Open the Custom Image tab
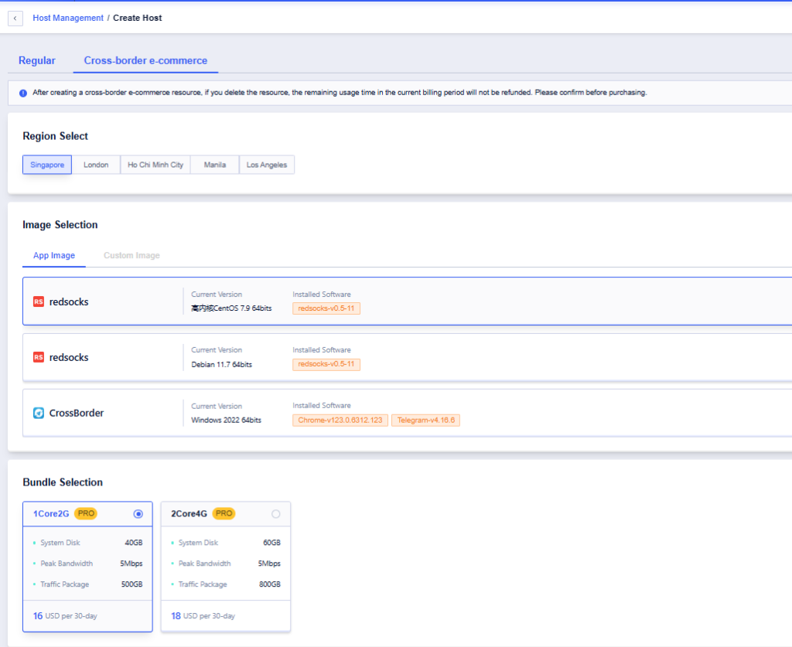This screenshot has width=792, height=647. [x=131, y=255]
